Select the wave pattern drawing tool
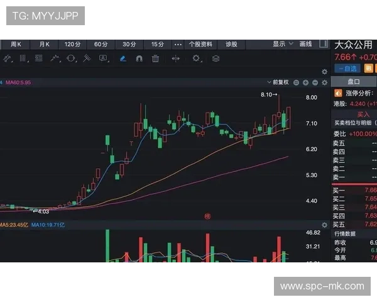Viewport: 377px width, 302px height. click(55, 59)
